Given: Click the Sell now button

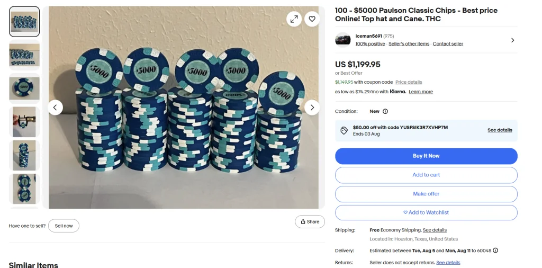Looking at the screenshot, I should (x=64, y=226).
